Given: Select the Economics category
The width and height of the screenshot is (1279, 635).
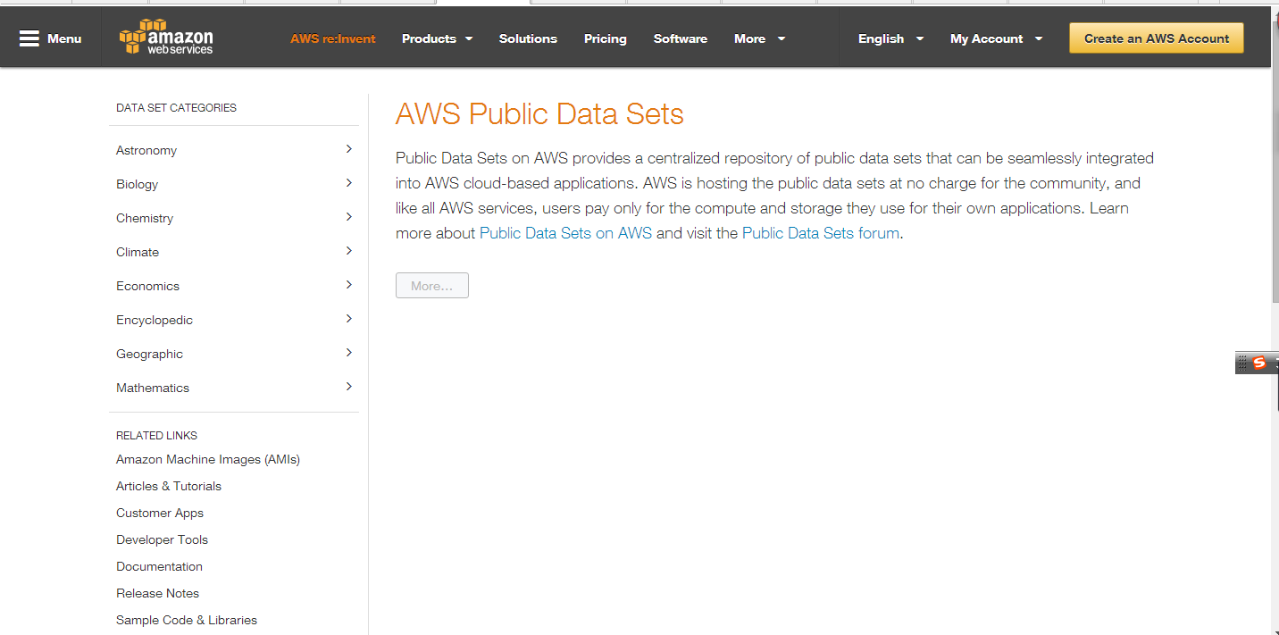Looking at the screenshot, I should pyautogui.click(x=147, y=286).
